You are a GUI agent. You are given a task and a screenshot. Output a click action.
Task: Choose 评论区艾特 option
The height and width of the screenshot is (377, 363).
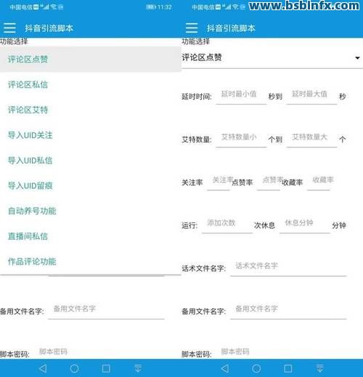point(91,110)
